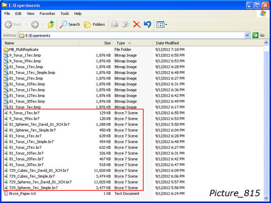Select 81_Torus_1Tex_Simple.bmp bitmap icon
Image resolution: width=271 pixels, height=203 pixels.
coord(6,72)
